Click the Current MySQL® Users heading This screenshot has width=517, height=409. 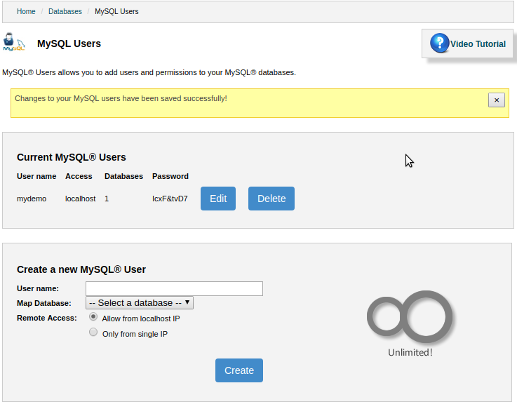(72, 157)
